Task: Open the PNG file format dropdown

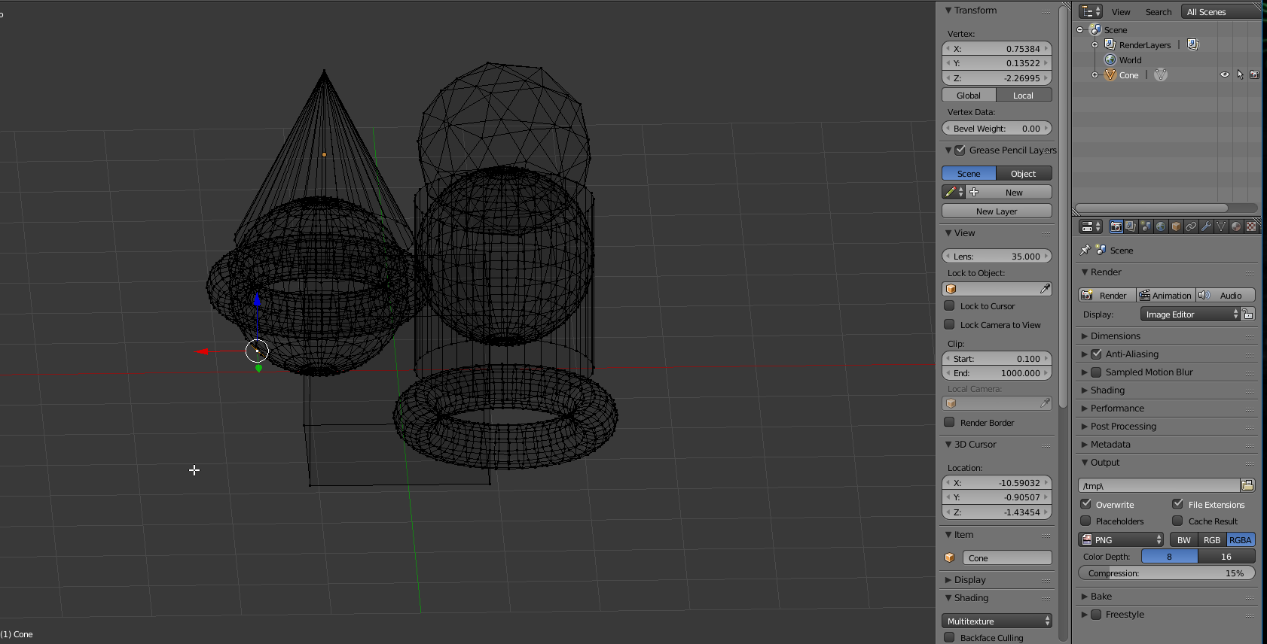Action: (x=1122, y=539)
